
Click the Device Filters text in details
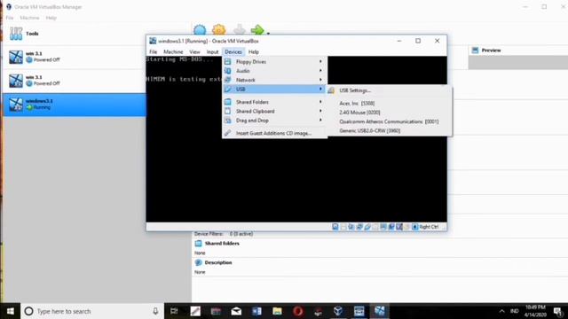[x=209, y=234]
